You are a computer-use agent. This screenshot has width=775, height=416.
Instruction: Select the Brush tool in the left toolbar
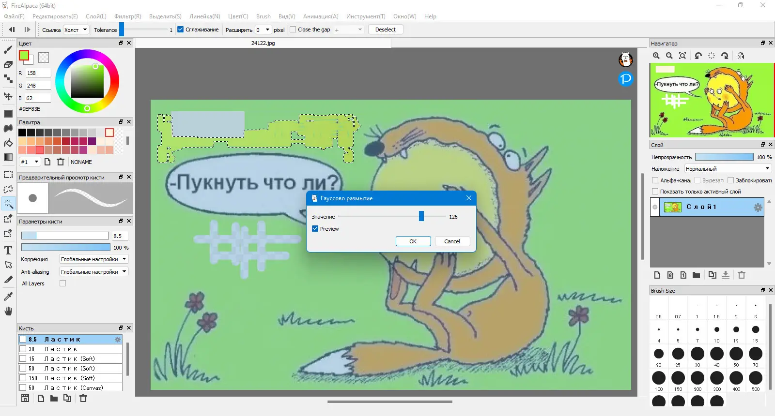(x=8, y=50)
